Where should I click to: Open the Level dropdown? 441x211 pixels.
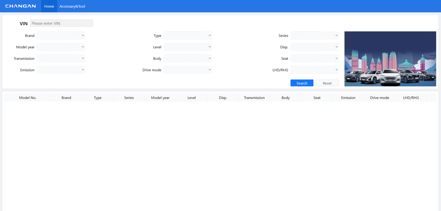point(188,47)
